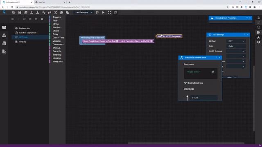Open the My SQL block category

56,48
